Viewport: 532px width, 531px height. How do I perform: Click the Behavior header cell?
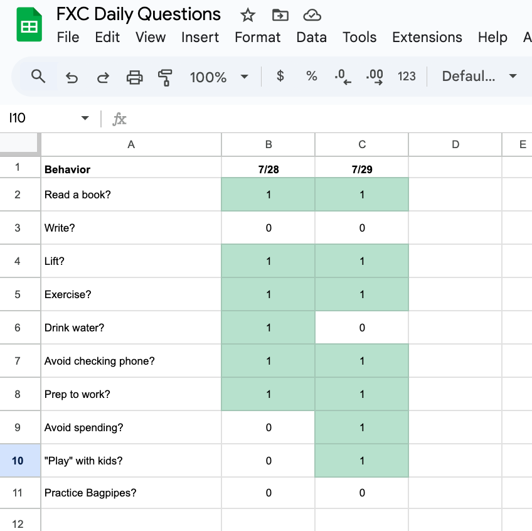pyautogui.click(x=131, y=168)
